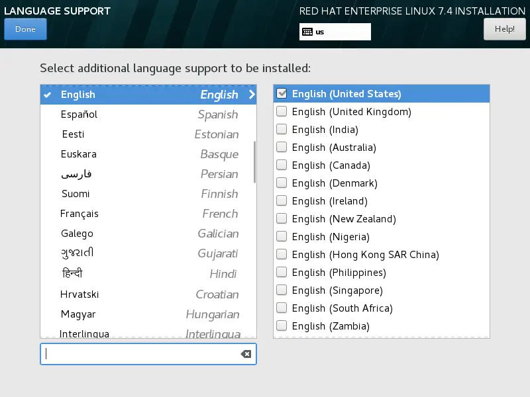Check English (Nigeria) checkbox
530x397 pixels.
click(282, 236)
